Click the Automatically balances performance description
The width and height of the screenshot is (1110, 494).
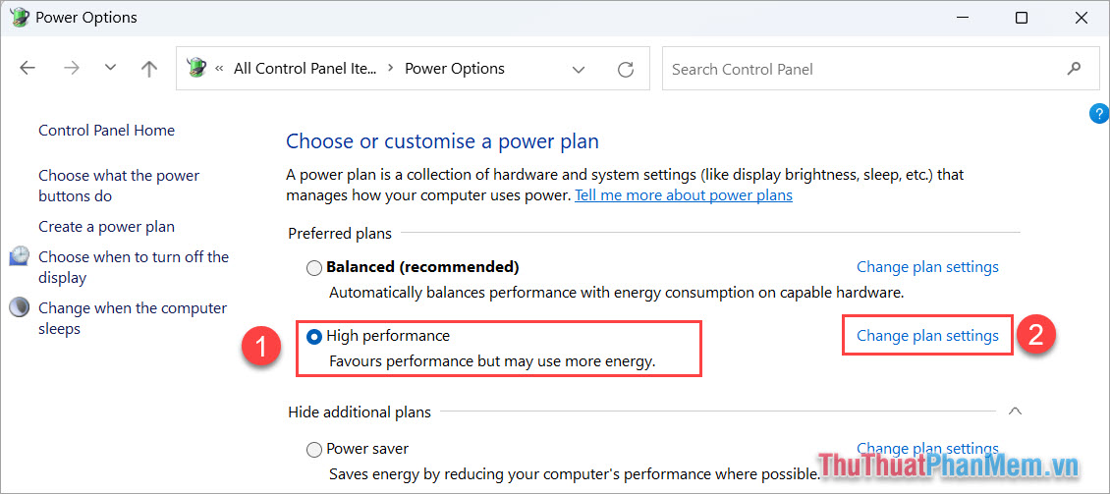617,292
